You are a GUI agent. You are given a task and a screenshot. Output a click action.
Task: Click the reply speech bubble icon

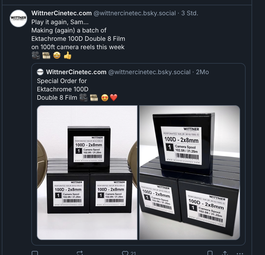click(35, 253)
